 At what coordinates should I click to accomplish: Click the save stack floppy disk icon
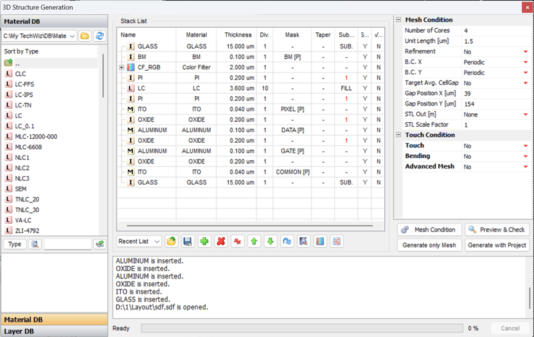click(188, 241)
